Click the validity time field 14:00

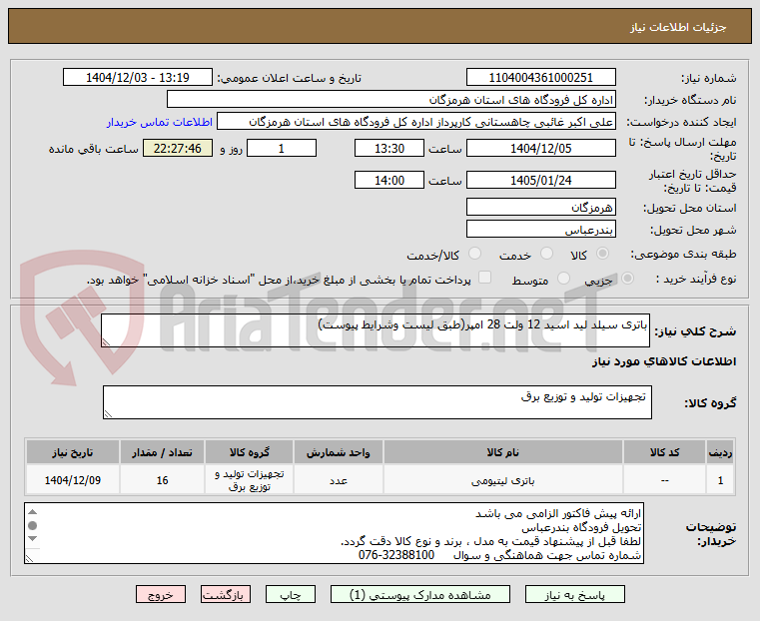389,180
